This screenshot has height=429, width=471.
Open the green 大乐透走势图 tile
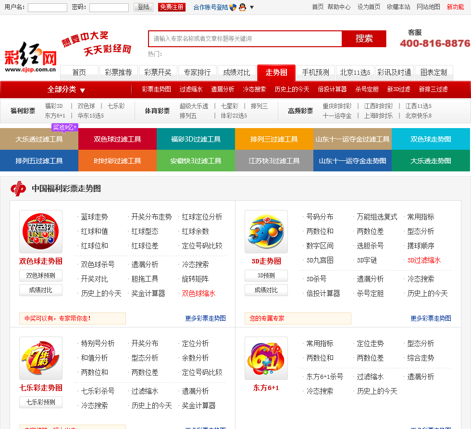coord(431,161)
